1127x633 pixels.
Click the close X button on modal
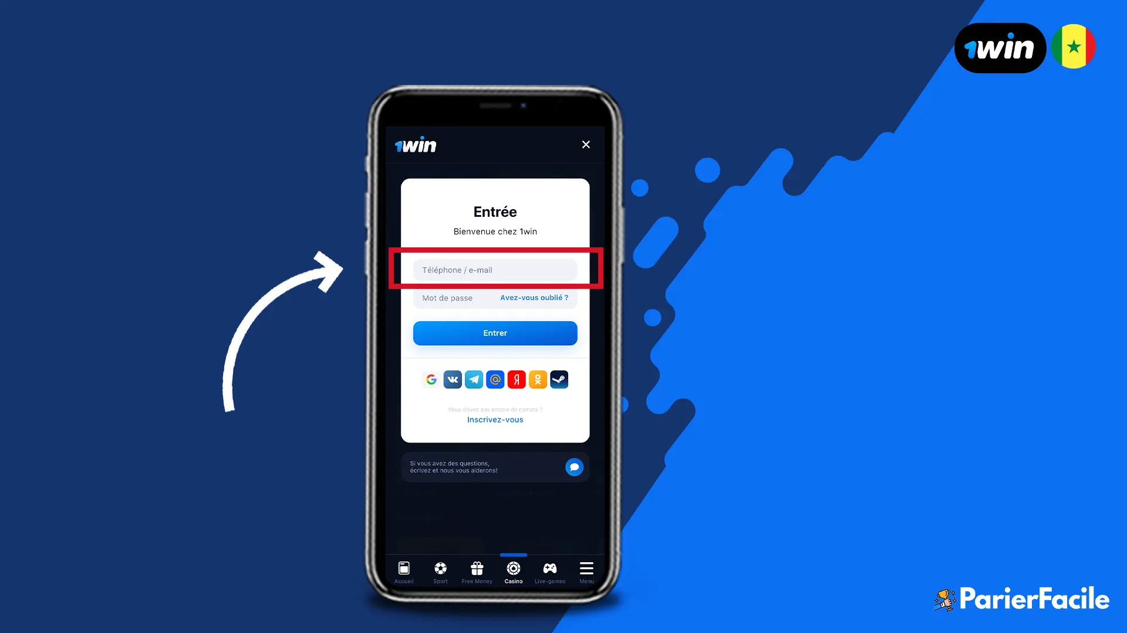[x=586, y=145]
